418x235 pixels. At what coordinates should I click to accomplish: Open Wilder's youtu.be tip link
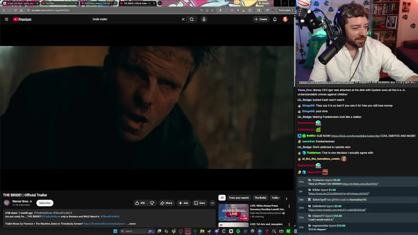point(339,194)
